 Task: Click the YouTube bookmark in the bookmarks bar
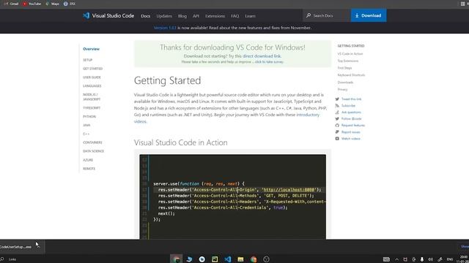pyautogui.click(x=32, y=4)
